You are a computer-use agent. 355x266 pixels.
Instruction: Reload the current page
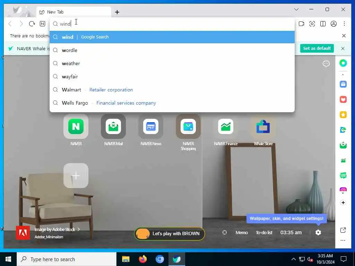click(32, 24)
